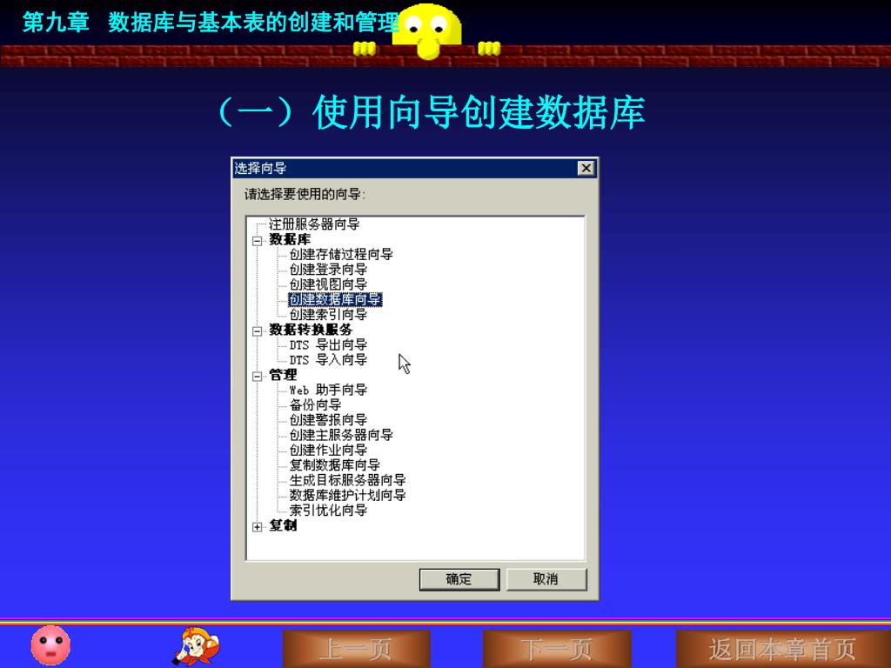Go to next page with 下一页
Viewport: 891px width, 668px height.
[x=557, y=649]
